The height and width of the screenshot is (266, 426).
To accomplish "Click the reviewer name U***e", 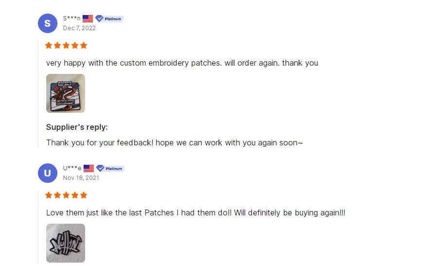I will click(72, 168).
